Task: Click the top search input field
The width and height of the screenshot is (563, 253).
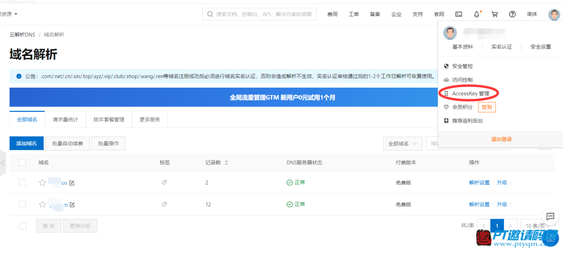Action: (x=264, y=14)
